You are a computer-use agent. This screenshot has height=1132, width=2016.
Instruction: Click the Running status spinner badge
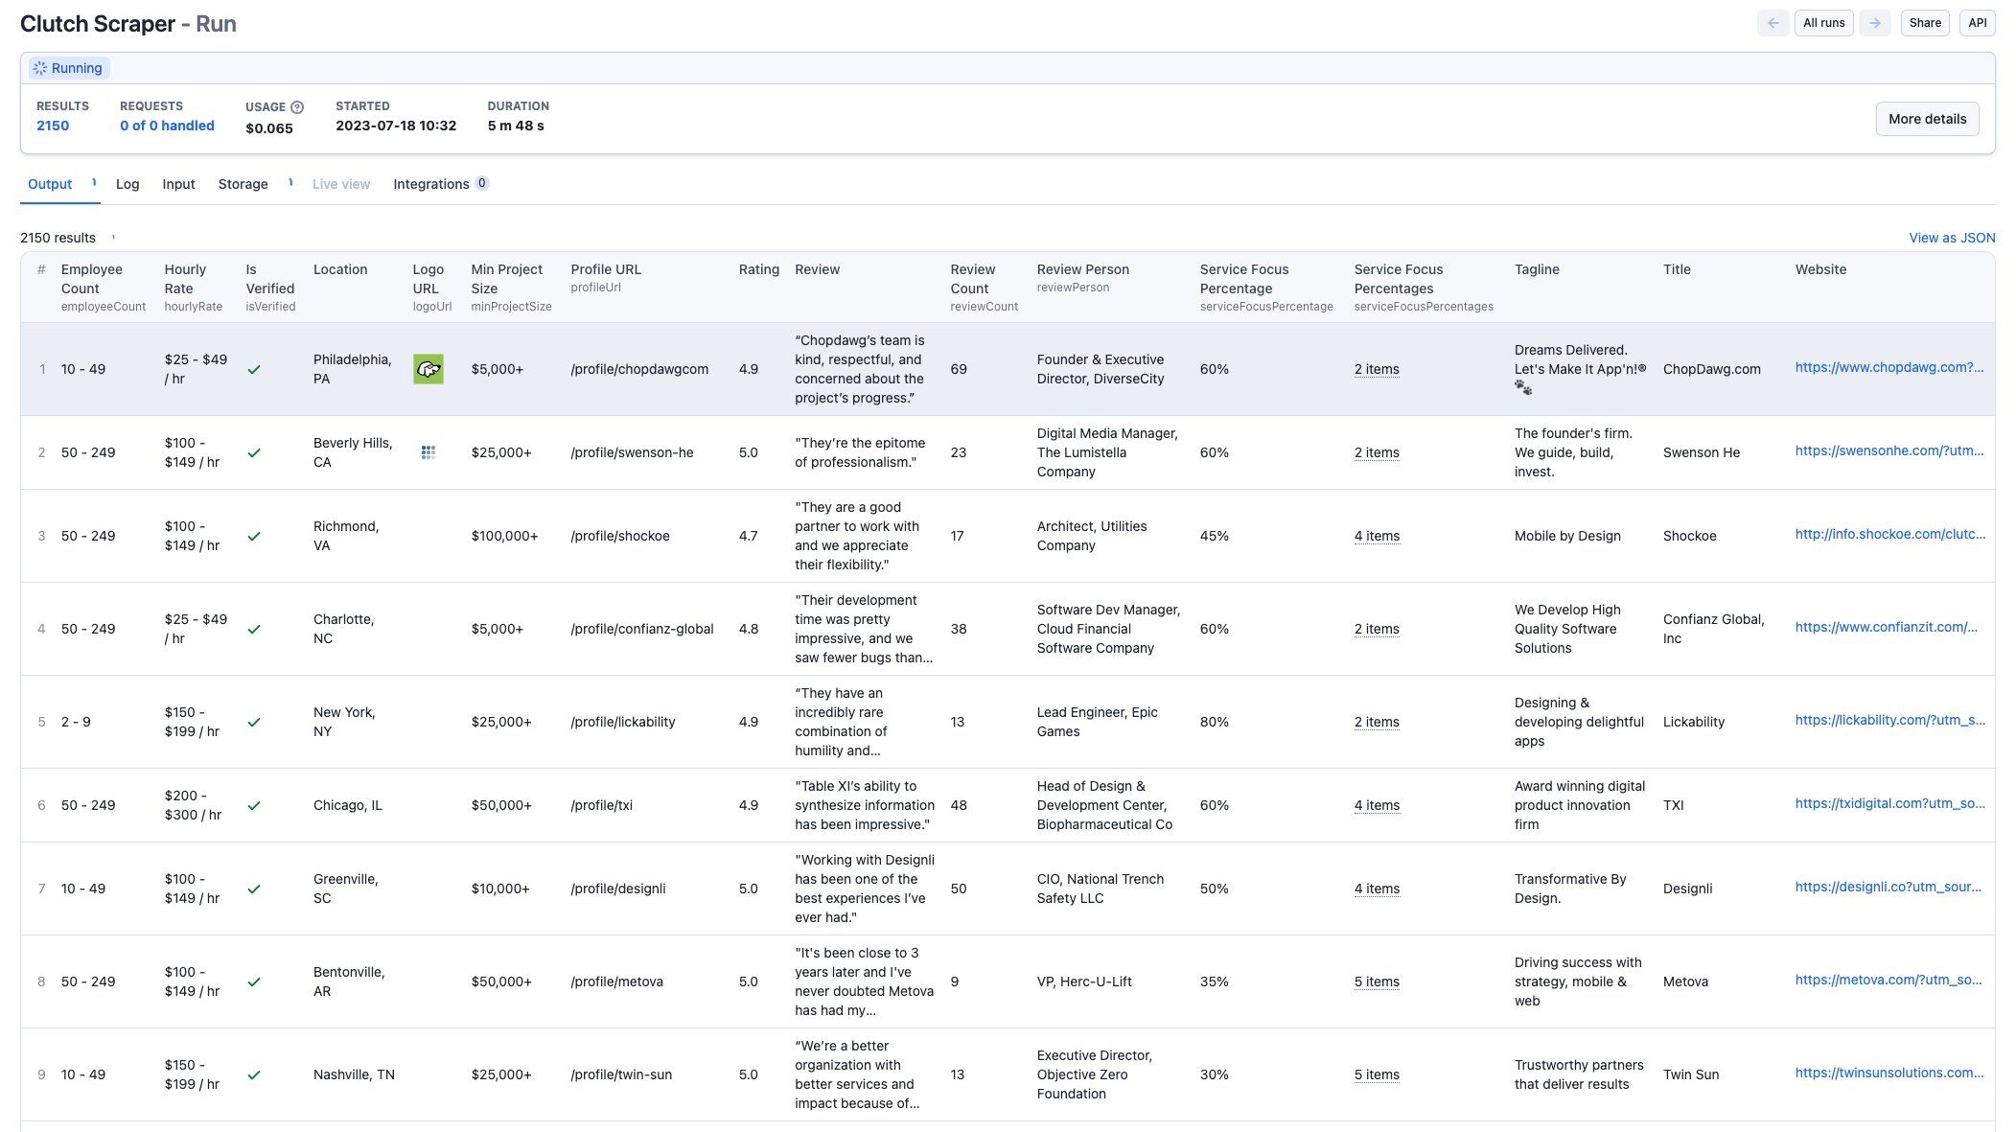(x=68, y=68)
